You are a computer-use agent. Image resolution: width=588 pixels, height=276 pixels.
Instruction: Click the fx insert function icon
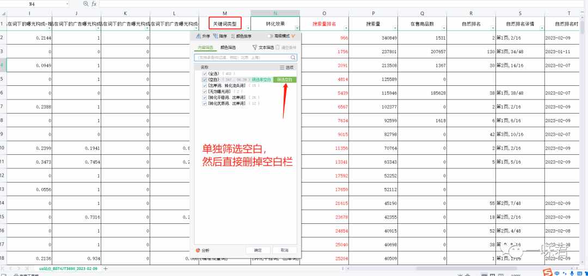tap(94, 3)
